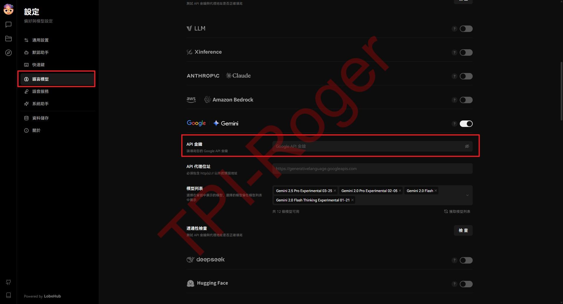Screen dimensions: 563x304
Task: Click help icon for Xinference
Action: (x=454, y=52)
